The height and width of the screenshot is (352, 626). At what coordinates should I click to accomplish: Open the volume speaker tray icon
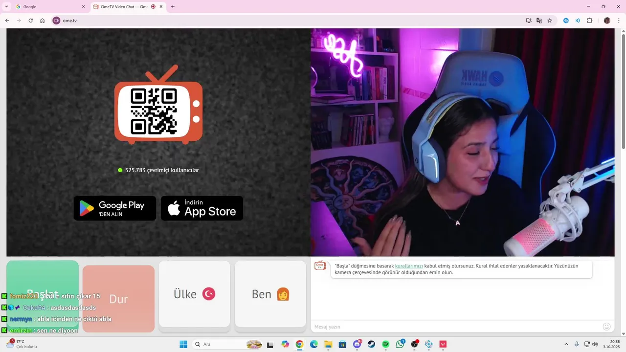[595, 344]
